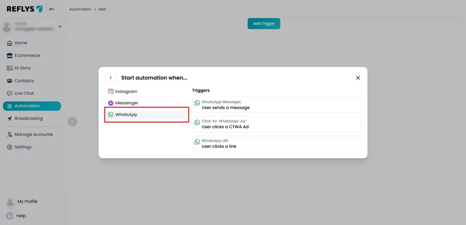Expand the account dropdown chevron
The image size is (466, 225).
click(60, 27)
